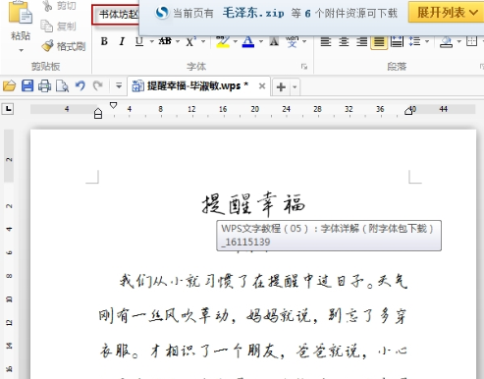Click the paragraph line starting 我们从小就习惯了
This screenshot has height=379, width=484.
point(263,281)
